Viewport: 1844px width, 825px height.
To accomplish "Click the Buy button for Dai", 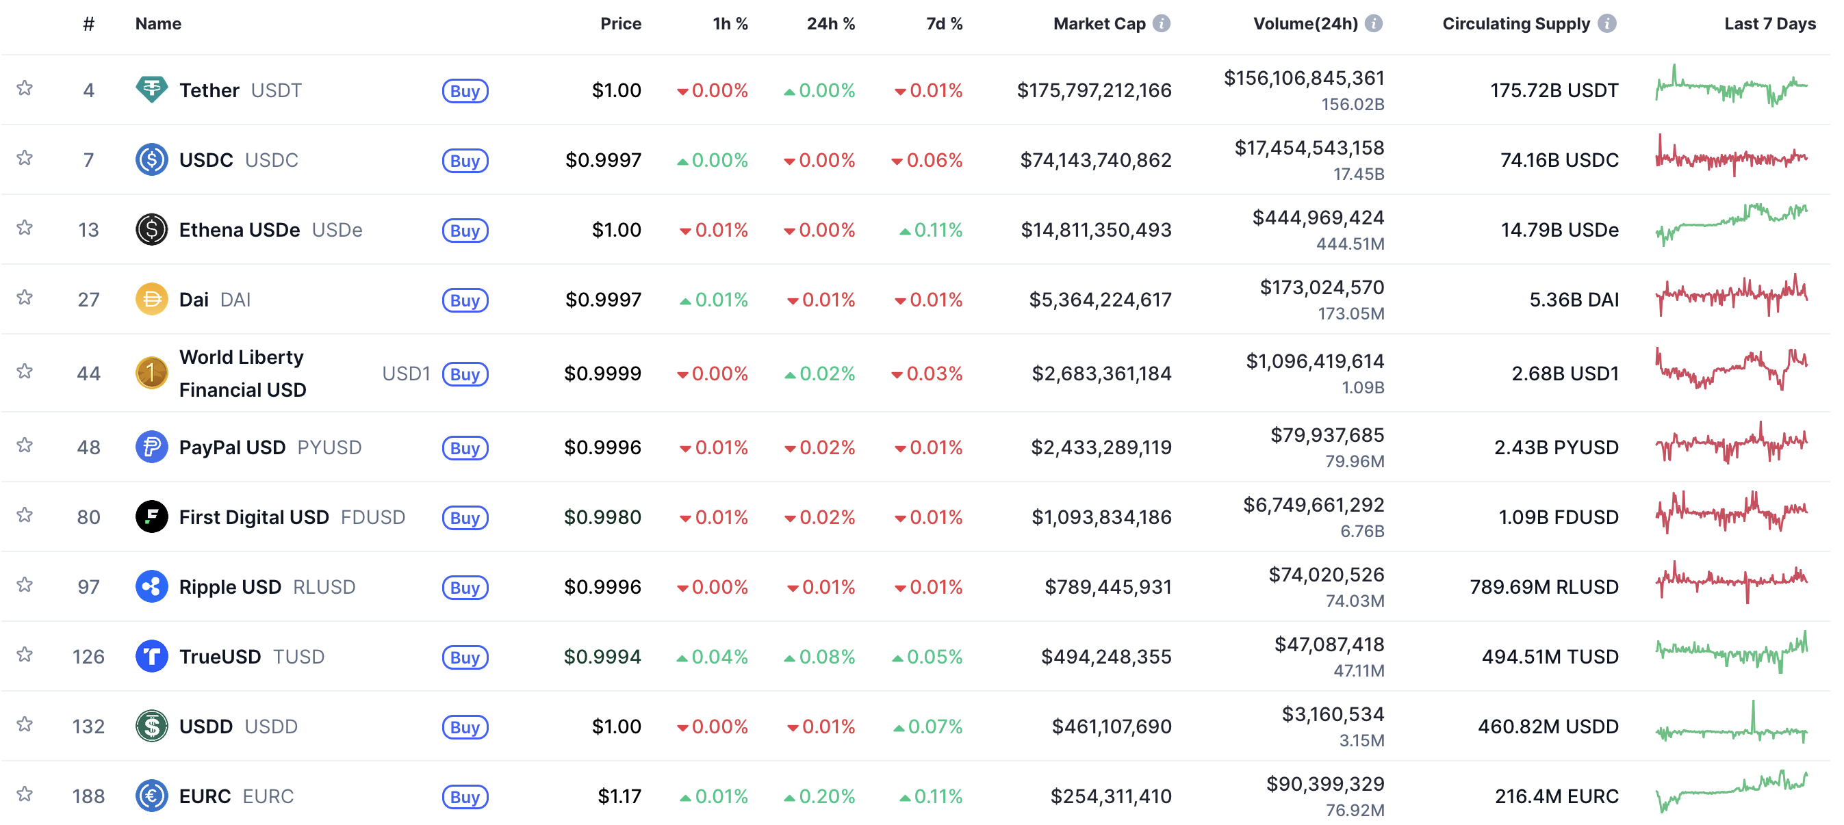I will click(x=465, y=300).
